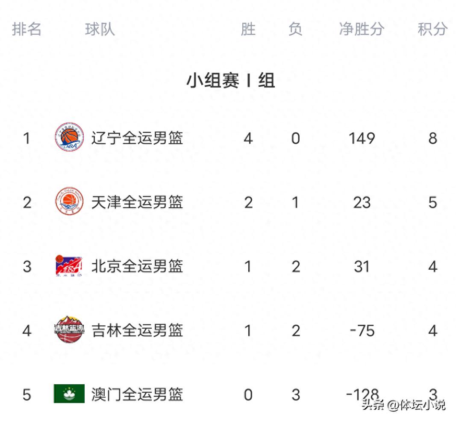Sort by the 胜 column header

(248, 29)
